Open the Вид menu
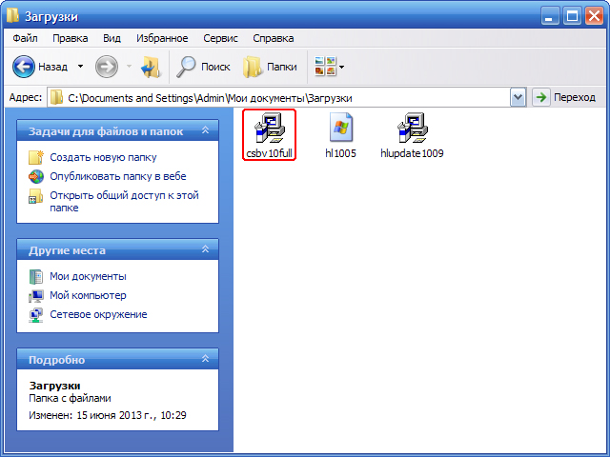 click(x=112, y=38)
